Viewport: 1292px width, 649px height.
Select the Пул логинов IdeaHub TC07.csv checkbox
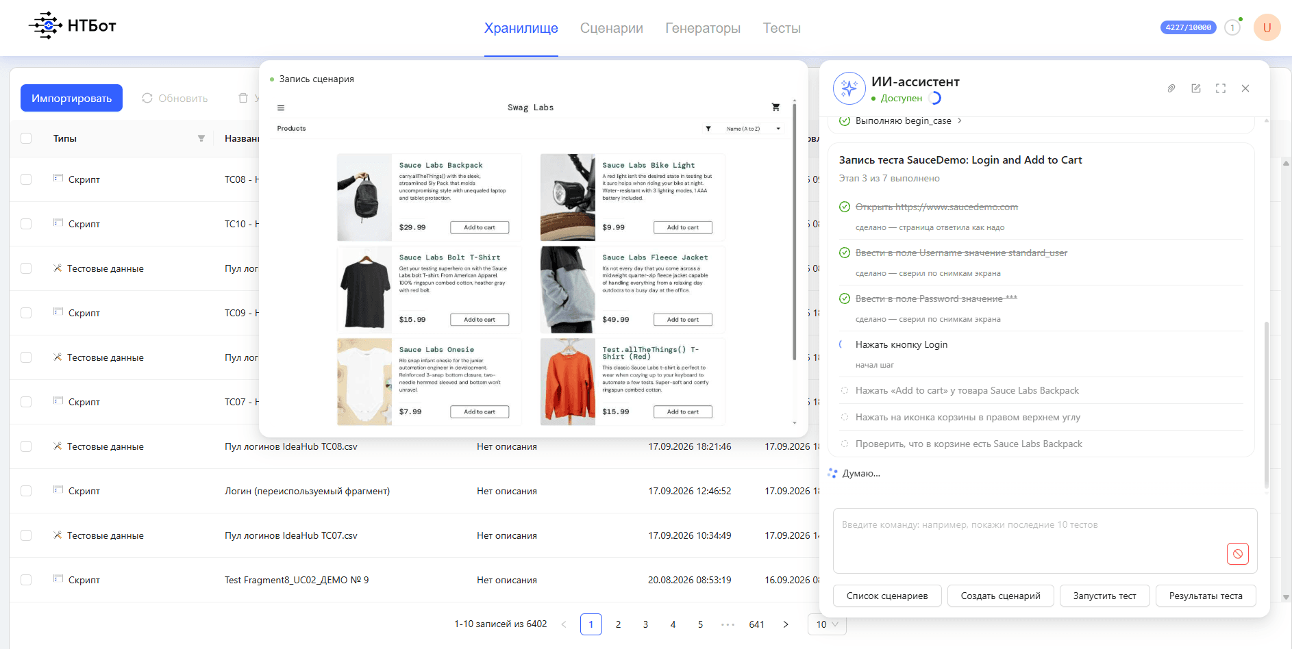tap(26, 535)
